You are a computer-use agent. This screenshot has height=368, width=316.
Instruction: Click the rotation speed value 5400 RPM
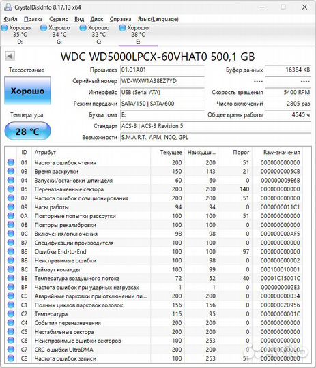pyautogui.click(x=288, y=92)
